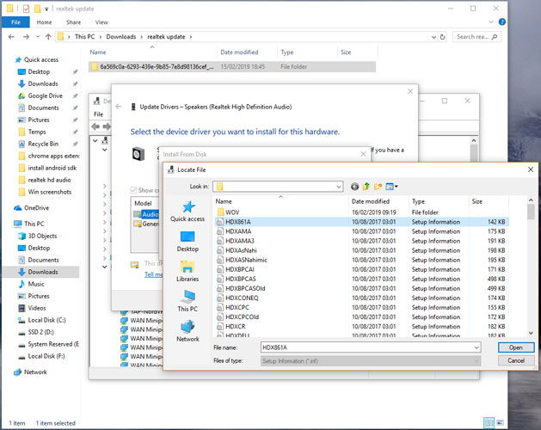Open the Share ribbon tab
The width and height of the screenshot is (541, 430).
click(x=73, y=22)
